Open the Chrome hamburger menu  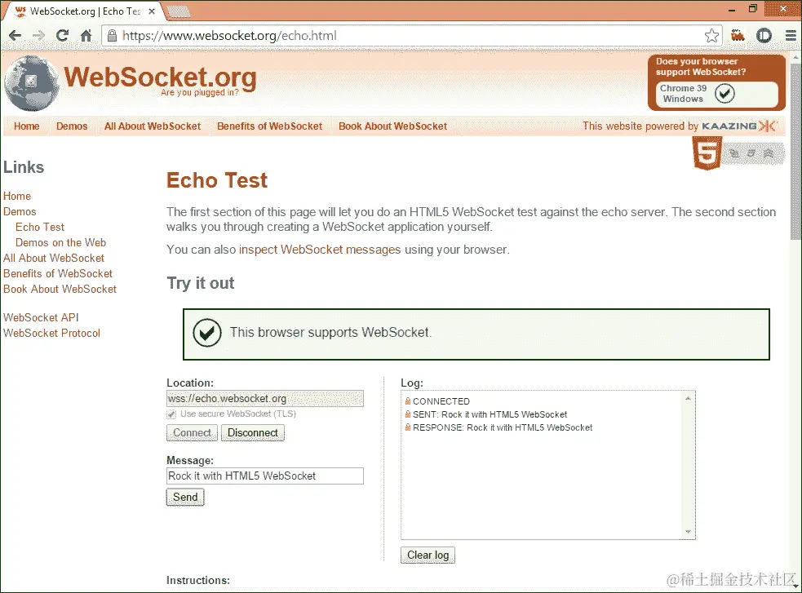click(791, 36)
